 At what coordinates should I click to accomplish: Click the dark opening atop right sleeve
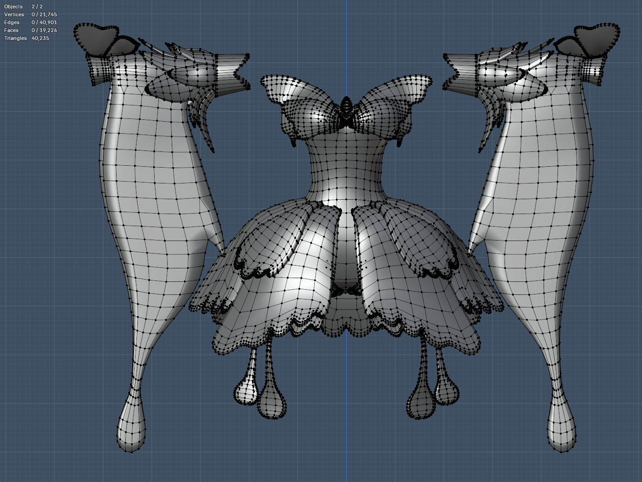tap(597, 37)
